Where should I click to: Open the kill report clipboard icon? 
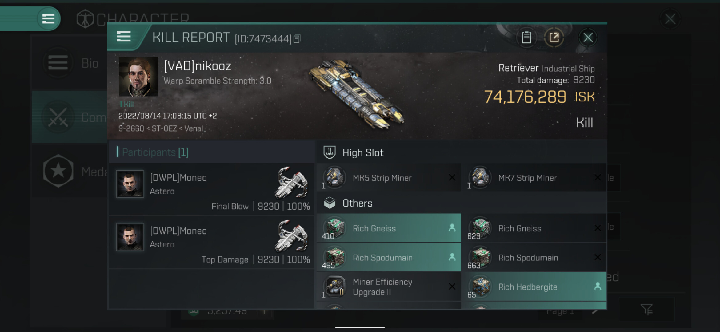(526, 38)
